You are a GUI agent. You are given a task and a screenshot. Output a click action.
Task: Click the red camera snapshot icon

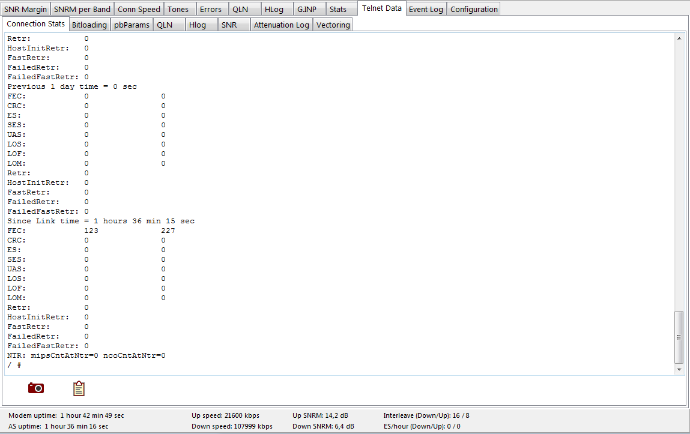35,388
